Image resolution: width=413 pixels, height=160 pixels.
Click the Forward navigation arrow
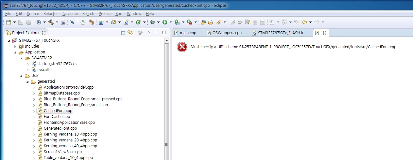click(x=317, y=22)
